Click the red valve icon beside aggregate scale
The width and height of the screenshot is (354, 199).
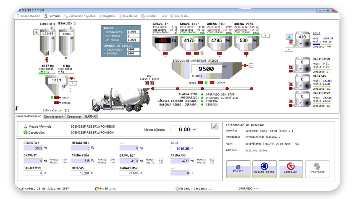point(244,65)
